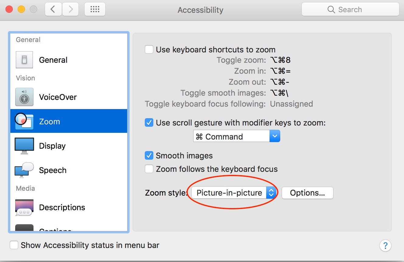
Task: Show all preferences with the grid icon
Action: click(95, 9)
